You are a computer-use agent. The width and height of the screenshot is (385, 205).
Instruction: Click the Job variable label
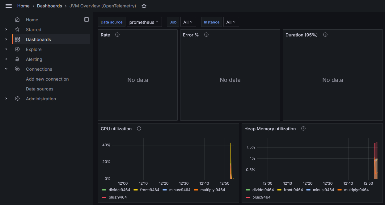[x=173, y=22]
